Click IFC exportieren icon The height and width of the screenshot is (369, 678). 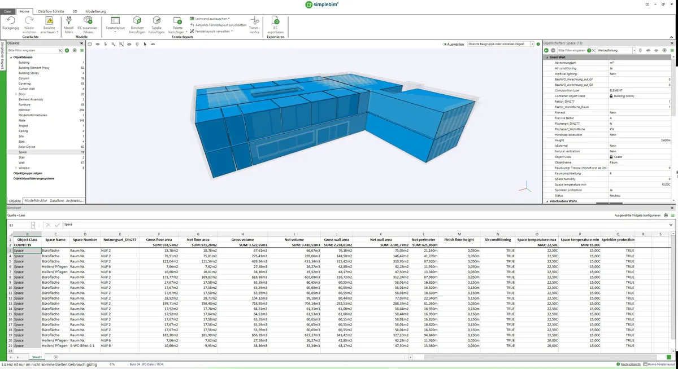tap(275, 21)
